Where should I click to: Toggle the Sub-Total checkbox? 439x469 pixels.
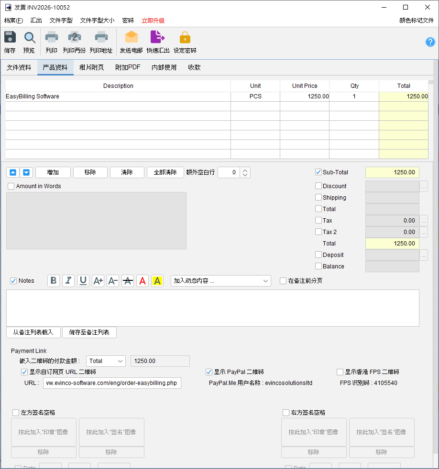click(x=318, y=172)
